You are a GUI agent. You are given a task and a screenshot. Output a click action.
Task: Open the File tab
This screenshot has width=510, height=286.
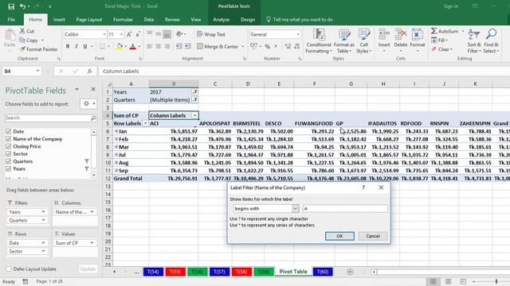coord(11,19)
